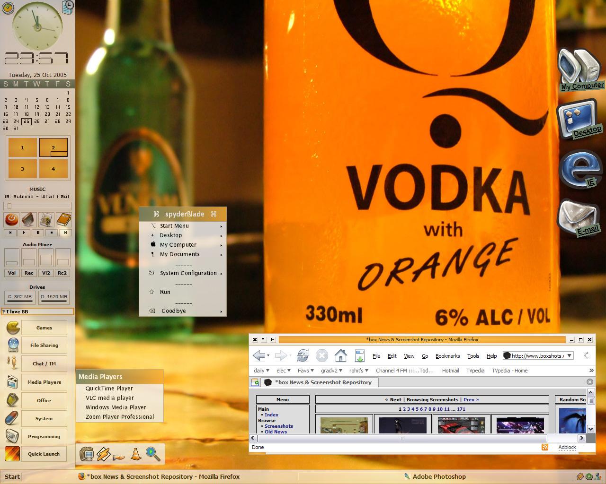This screenshot has width=606, height=484.
Task: Launch the IE desktop icon
Action: tap(579, 168)
